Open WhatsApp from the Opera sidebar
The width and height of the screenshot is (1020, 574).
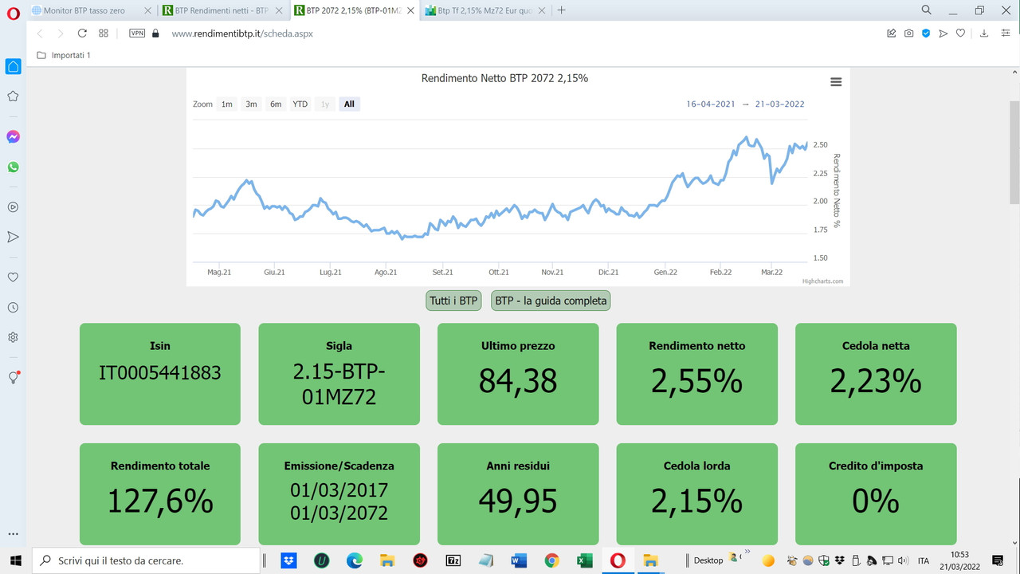point(13,167)
